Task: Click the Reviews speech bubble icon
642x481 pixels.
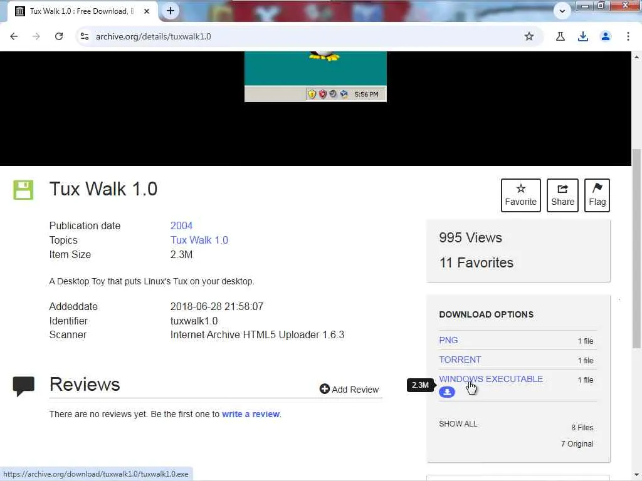Action: point(24,386)
